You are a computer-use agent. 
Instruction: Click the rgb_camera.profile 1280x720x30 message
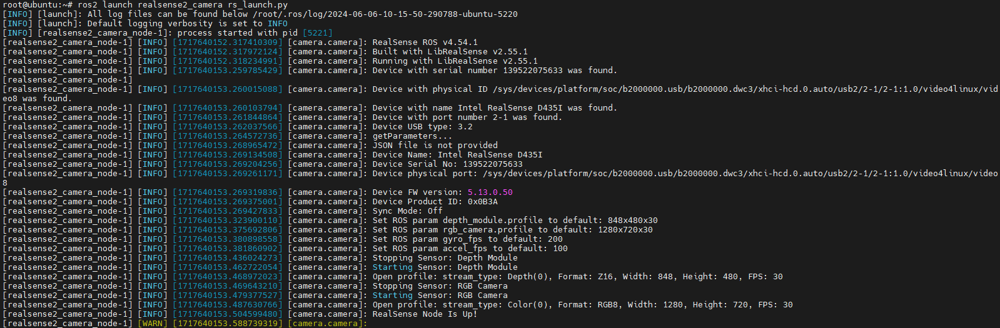point(512,229)
